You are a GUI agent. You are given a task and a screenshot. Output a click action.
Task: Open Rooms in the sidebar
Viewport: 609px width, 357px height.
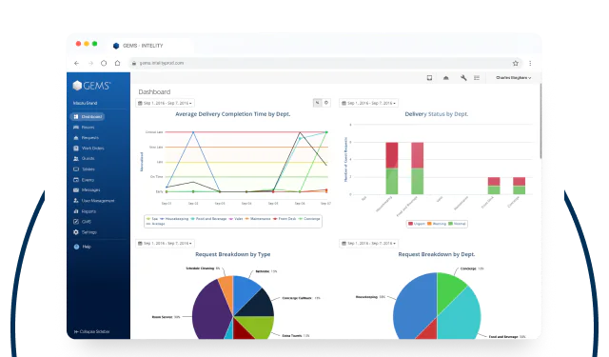88,127
